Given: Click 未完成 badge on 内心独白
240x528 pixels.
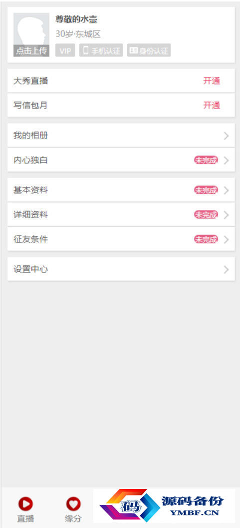Looking at the screenshot, I should click(206, 160).
